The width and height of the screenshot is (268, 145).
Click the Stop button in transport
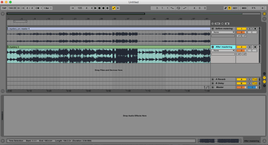[x=99, y=8]
